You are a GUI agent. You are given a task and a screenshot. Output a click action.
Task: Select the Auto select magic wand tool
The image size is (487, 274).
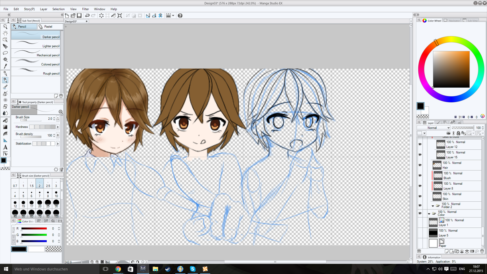[5, 59]
